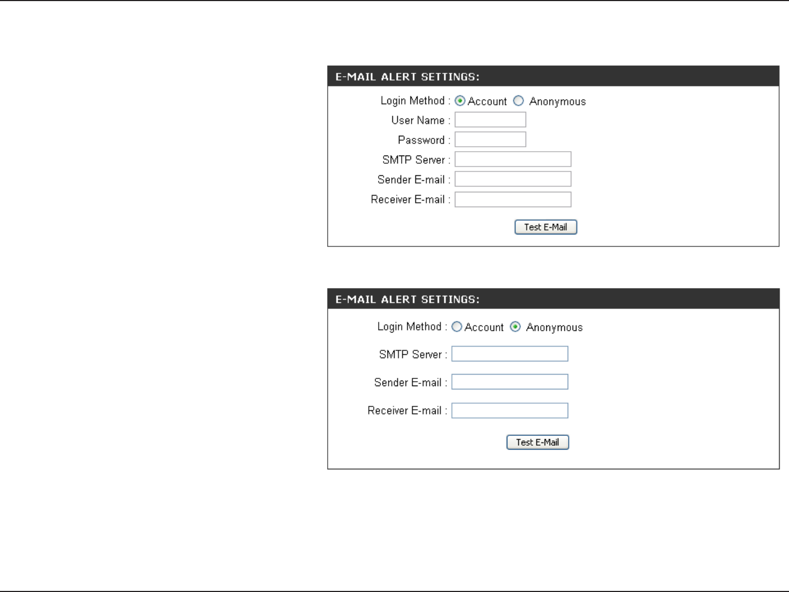Select Anonymous radio in upper settings panel

(518, 101)
